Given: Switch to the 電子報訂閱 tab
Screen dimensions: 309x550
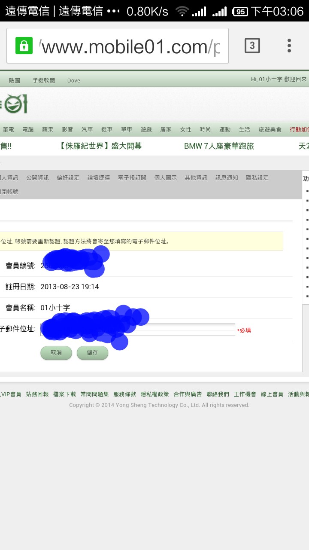Looking at the screenshot, I should click(132, 177).
